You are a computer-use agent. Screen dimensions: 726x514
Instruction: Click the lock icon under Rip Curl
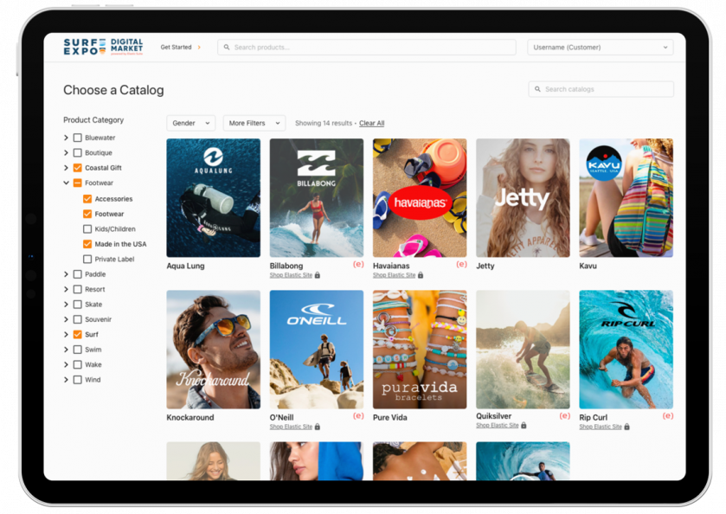[626, 427]
